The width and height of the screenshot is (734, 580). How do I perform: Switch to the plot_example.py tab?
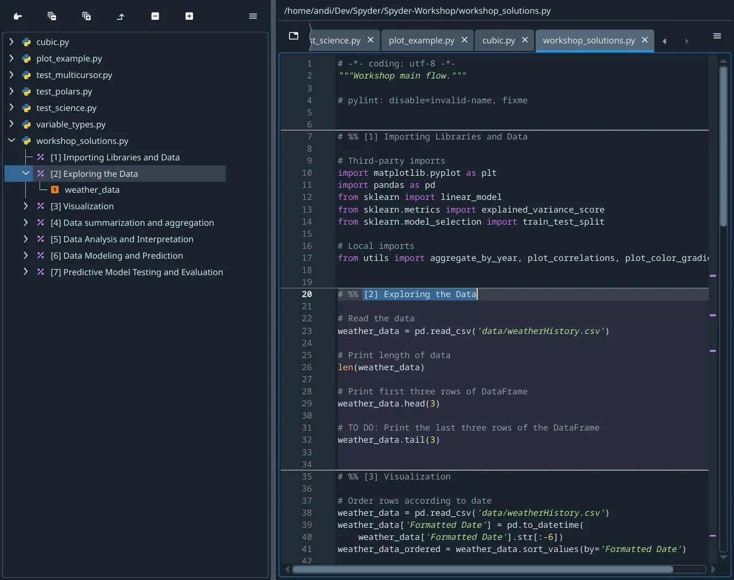421,40
